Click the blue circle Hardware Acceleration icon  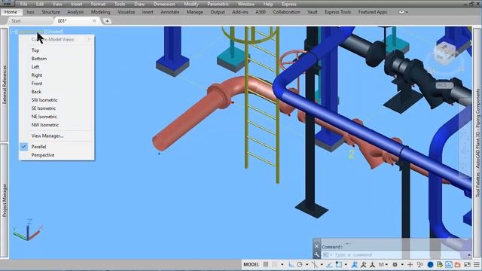click(x=430, y=264)
